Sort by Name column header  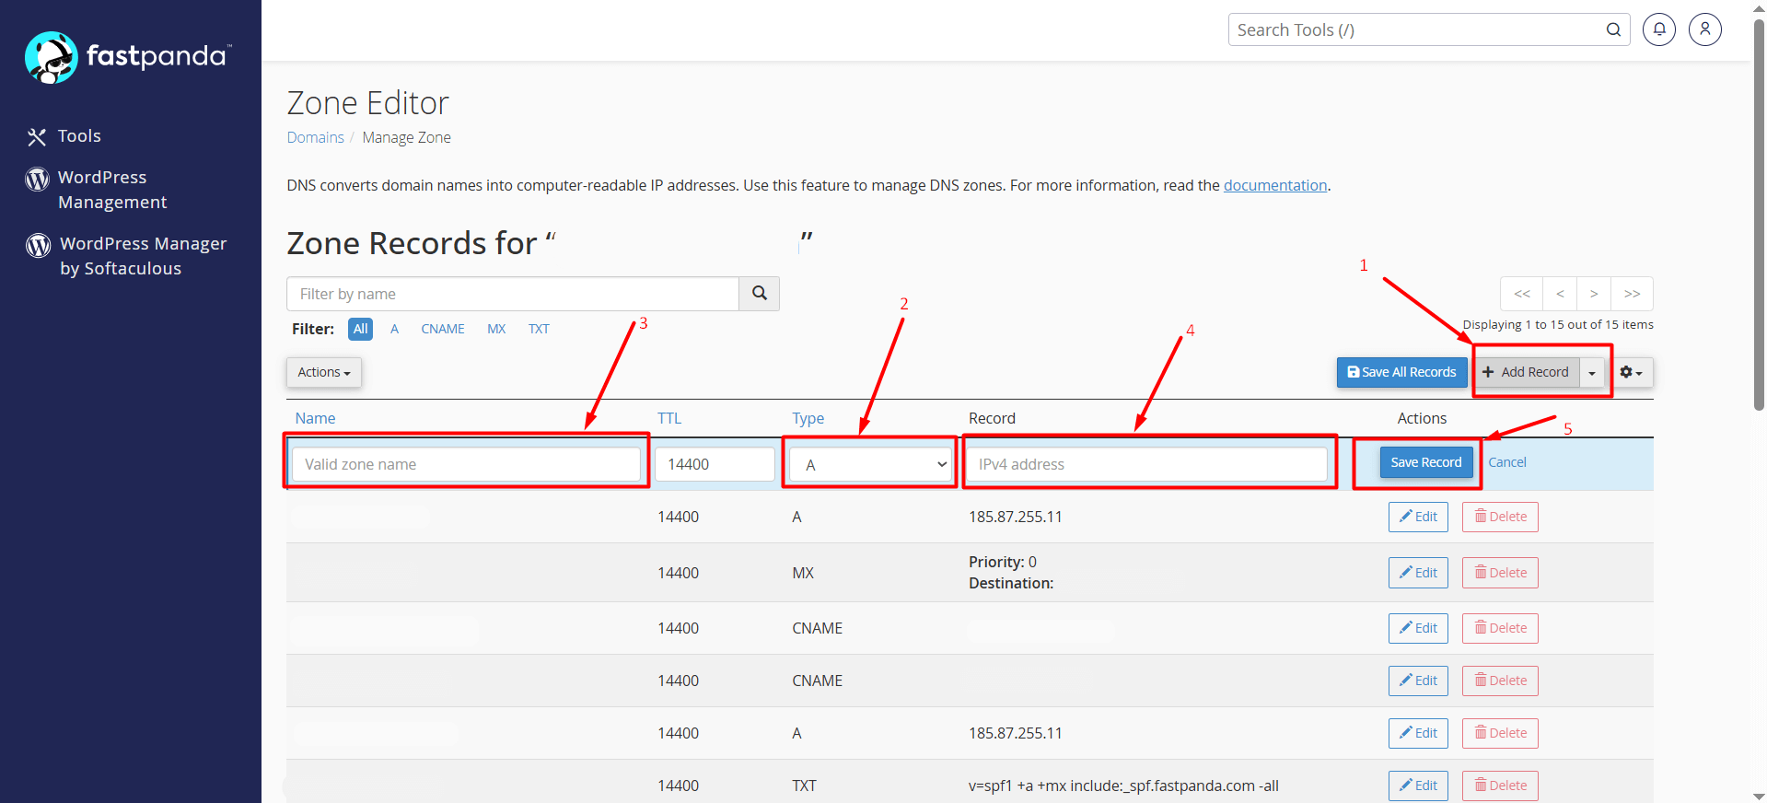pyautogui.click(x=315, y=418)
